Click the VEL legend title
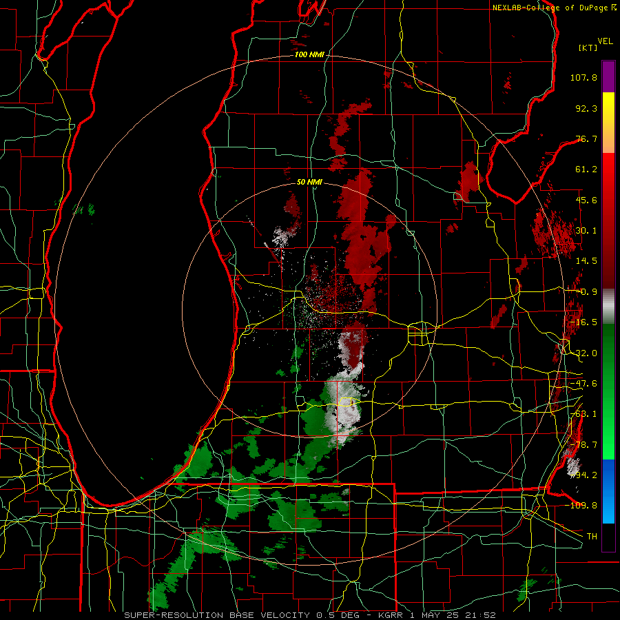This screenshot has width=620, height=620. [x=605, y=41]
